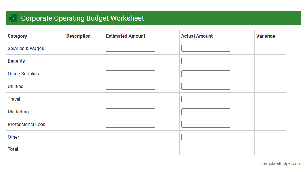307x172 pixels.
Task: Select the Professional Fees estimated amount field
Action: tap(130, 124)
